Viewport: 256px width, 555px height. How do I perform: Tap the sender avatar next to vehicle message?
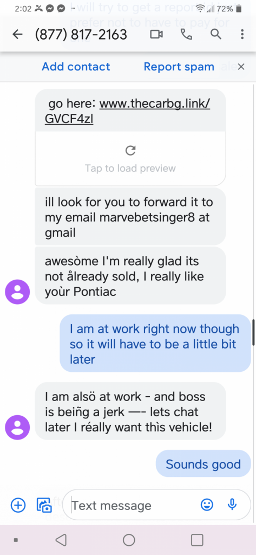17,428
